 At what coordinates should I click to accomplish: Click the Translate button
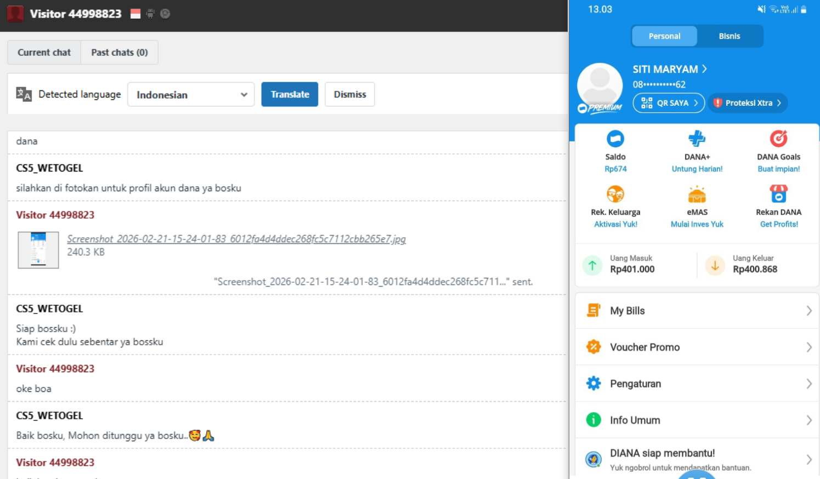(x=290, y=94)
